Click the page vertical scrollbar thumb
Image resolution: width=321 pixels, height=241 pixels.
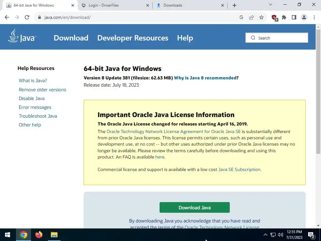[x=318, y=91]
